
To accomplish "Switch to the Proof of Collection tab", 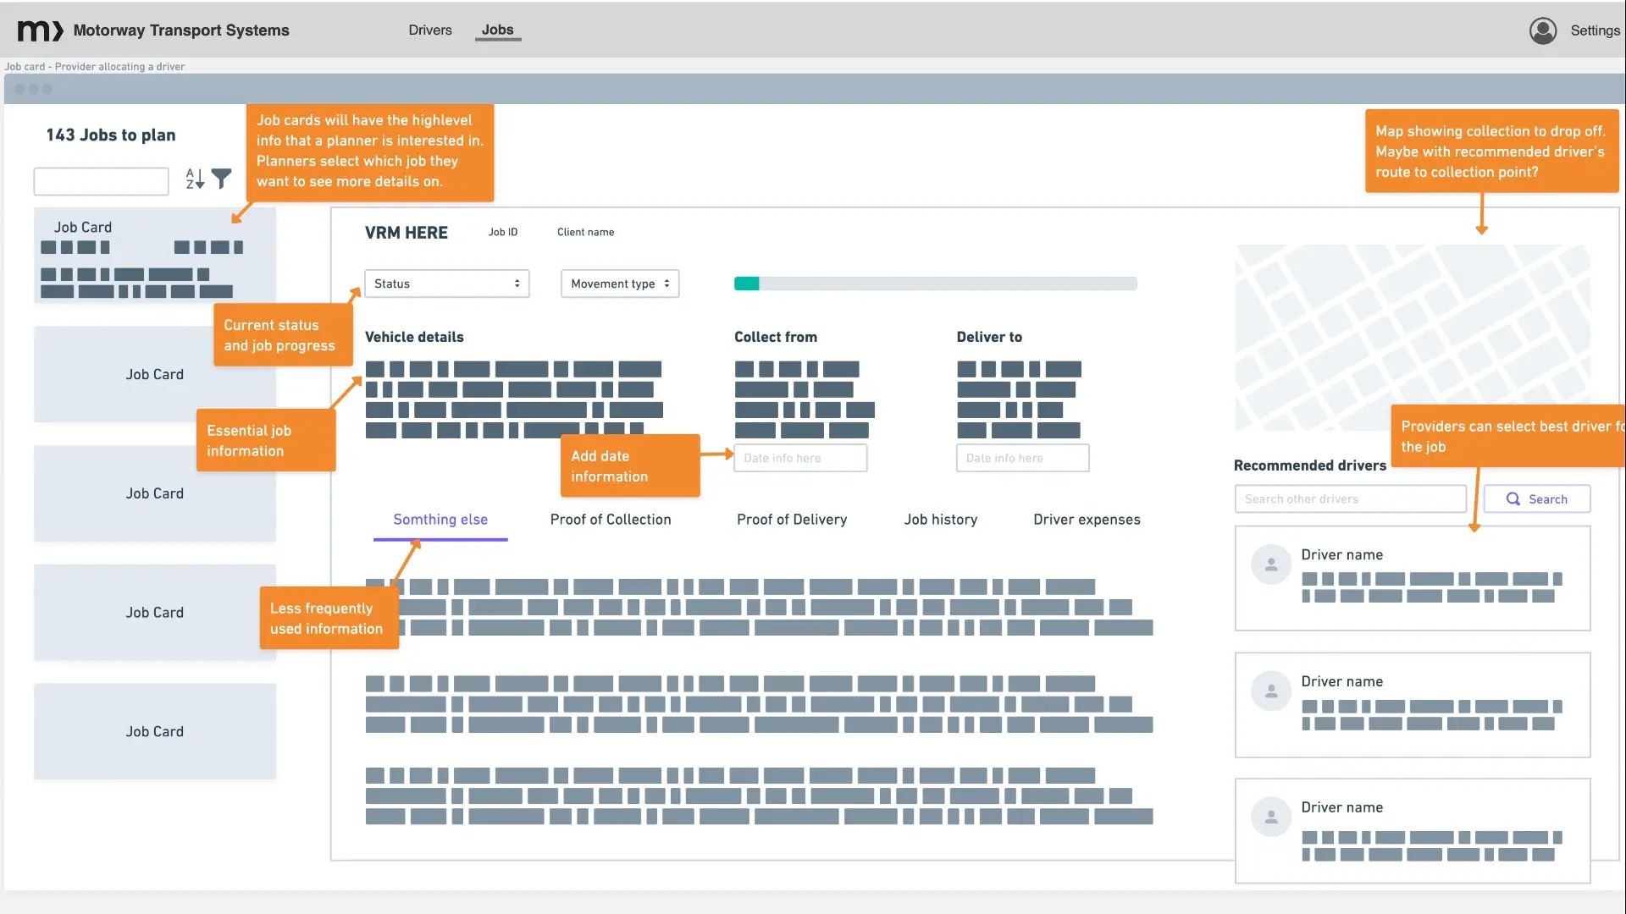I will [x=611, y=520].
